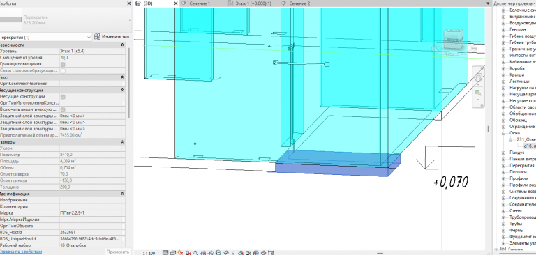Viewport: 536px width, 255px height.
Task: Switch to the Сечение 2 tab
Action: tap(300, 3)
